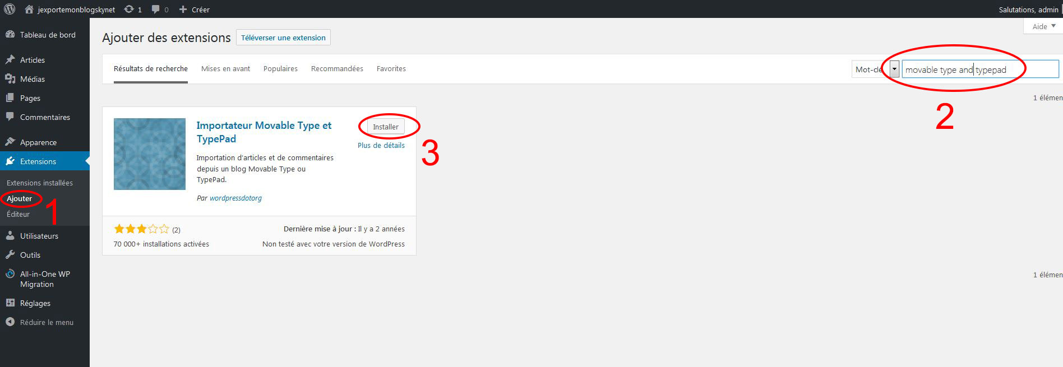Image resolution: width=1063 pixels, height=367 pixels.
Task: Click the blue plugin thumbnail image
Action: (150, 154)
